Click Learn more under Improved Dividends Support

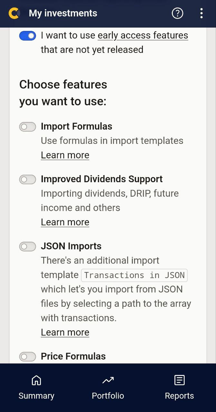[65, 222]
